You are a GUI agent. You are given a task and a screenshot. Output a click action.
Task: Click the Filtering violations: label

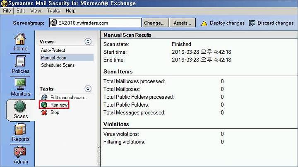click(124, 142)
